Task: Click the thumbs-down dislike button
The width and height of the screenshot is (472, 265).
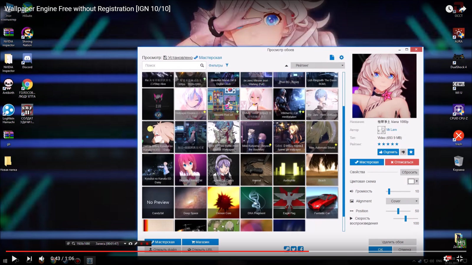Action: 403,152
